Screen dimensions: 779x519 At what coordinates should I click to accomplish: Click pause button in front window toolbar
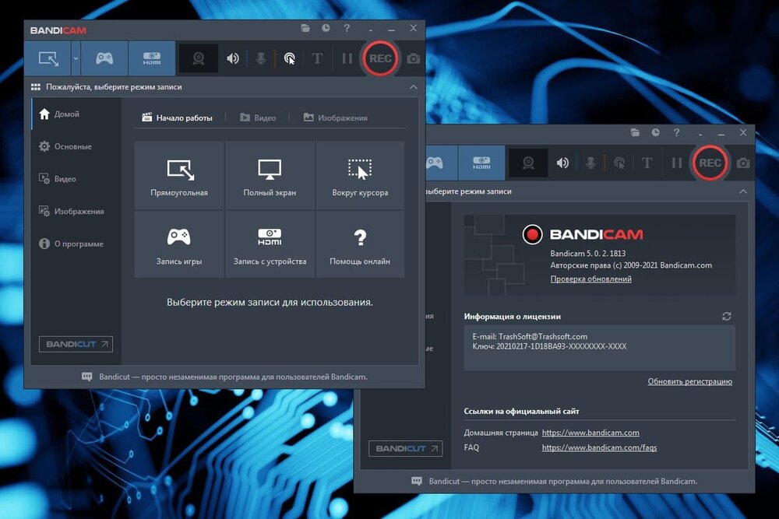click(347, 58)
